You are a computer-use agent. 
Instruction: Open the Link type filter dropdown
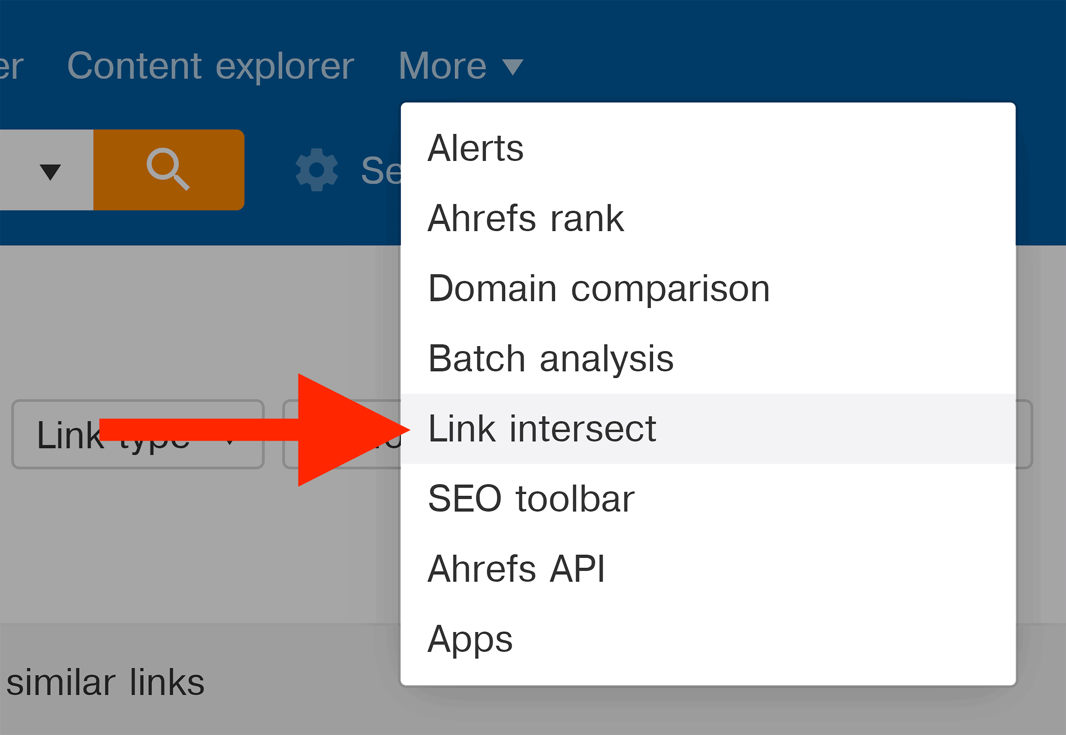click(138, 434)
